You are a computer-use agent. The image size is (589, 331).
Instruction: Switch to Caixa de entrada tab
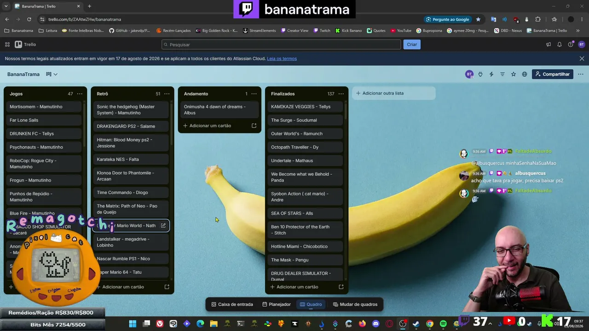(232, 304)
